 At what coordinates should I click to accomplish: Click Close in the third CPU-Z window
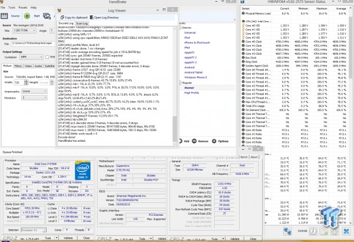click(253, 239)
